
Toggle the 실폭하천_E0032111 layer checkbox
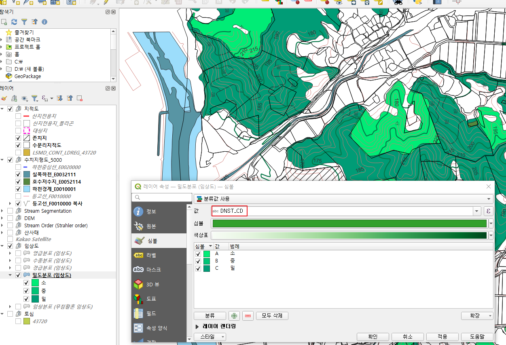tap(18, 174)
